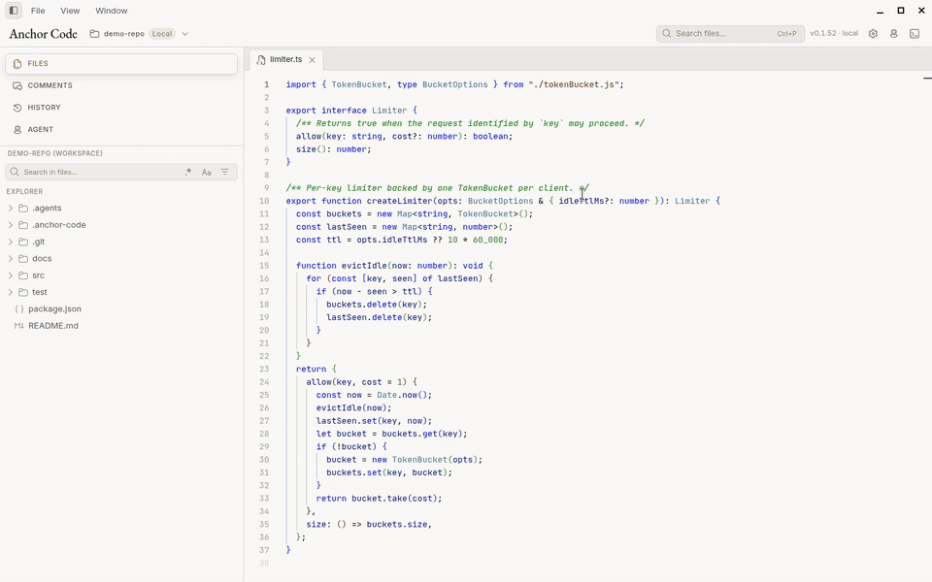Open package.json file
The height and width of the screenshot is (582, 932).
(x=54, y=308)
